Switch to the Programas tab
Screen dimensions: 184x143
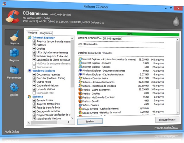point(46,33)
